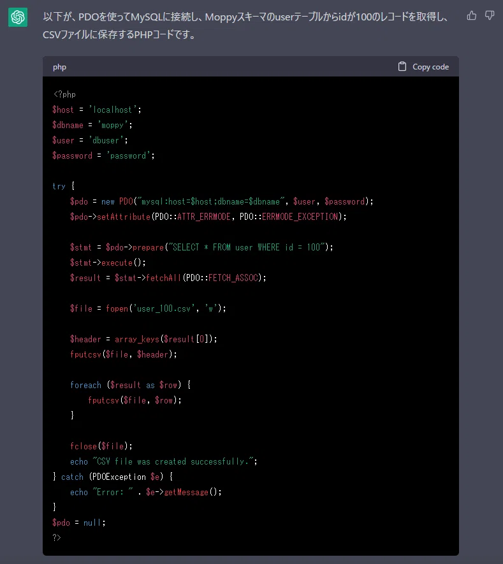Click the line $password = 'password';
This screenshot has height=564, width=503.
pyautogui.click(x=104, y=155)
